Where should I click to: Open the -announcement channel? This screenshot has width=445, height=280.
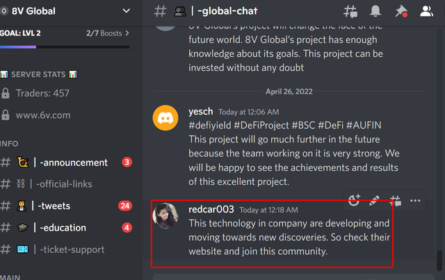67,163
